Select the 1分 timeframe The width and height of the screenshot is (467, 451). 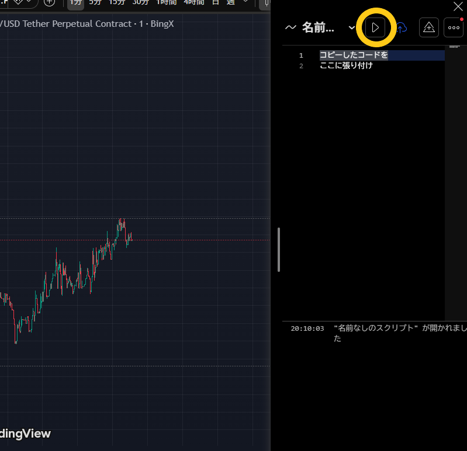75,3
